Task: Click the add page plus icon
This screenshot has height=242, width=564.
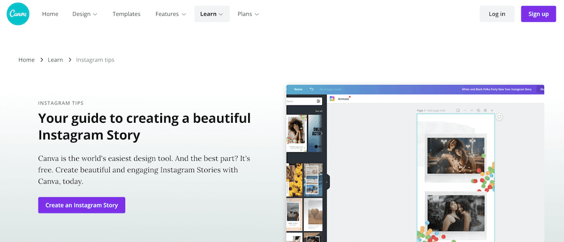Action: (x=492, y=110)
